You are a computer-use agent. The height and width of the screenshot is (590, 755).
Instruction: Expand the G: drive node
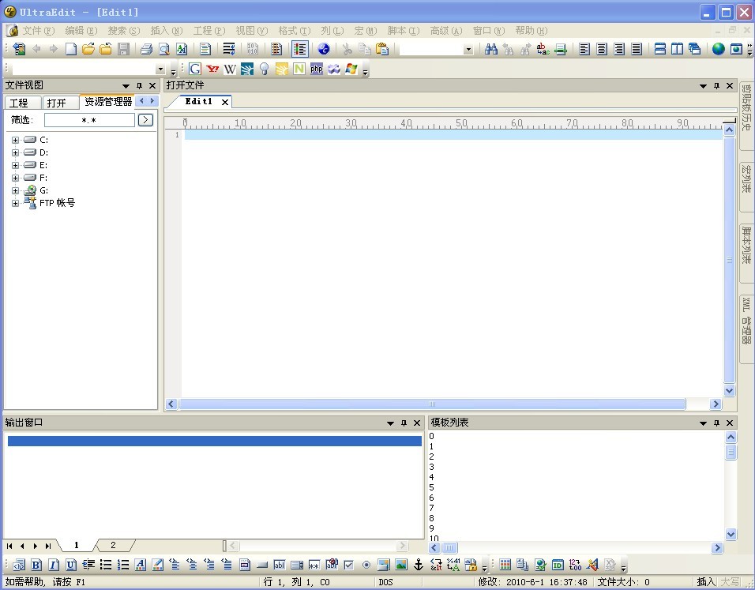point(16,190)
